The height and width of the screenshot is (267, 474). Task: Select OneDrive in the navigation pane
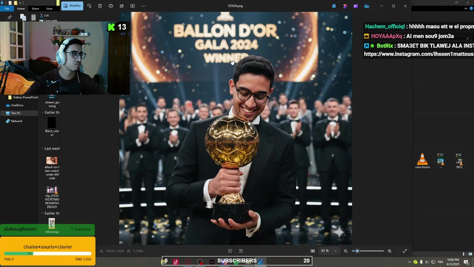[14, 105]
